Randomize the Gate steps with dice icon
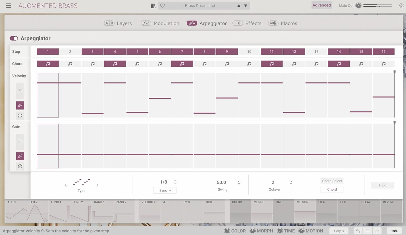Image resolution: width=406 pixels, height=235 pixels. [20, 142]
